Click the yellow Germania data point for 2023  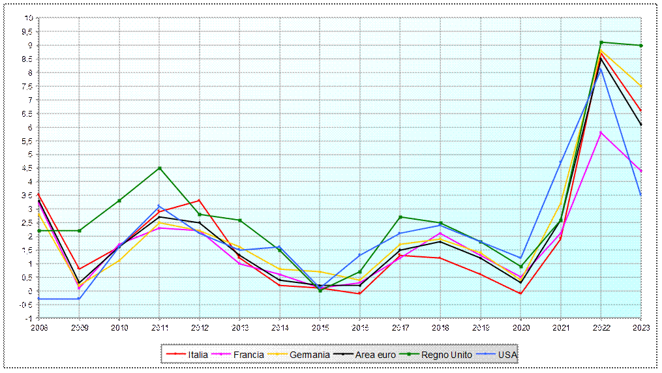(641, 86)
